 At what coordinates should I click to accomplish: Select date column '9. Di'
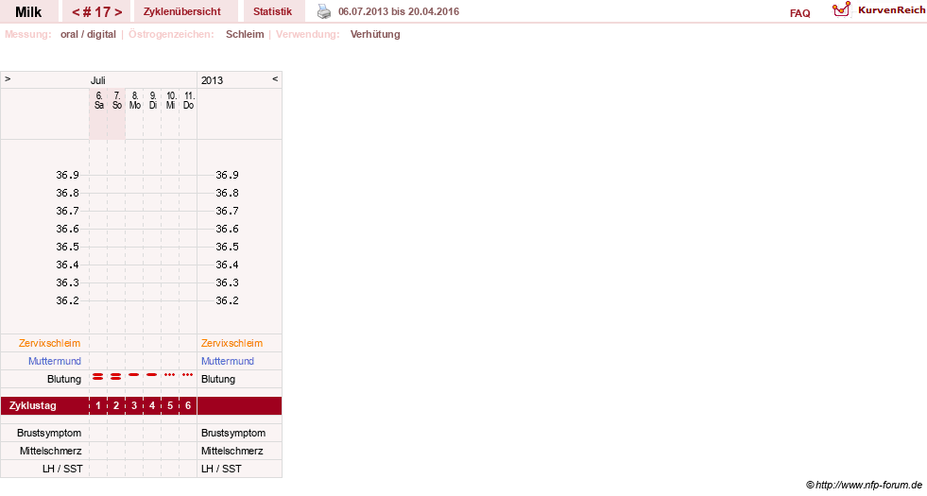153,100
